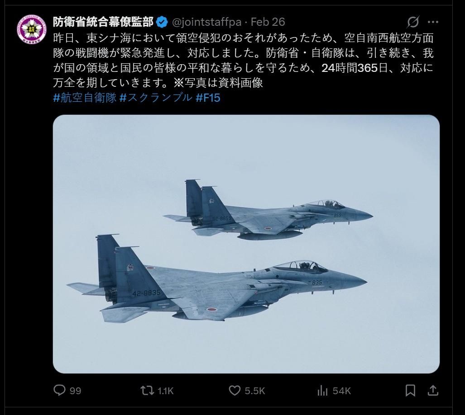This screenshot has width=465, height=415.
Task: Open the three-dot more options menu
Action: pos(433,22)
